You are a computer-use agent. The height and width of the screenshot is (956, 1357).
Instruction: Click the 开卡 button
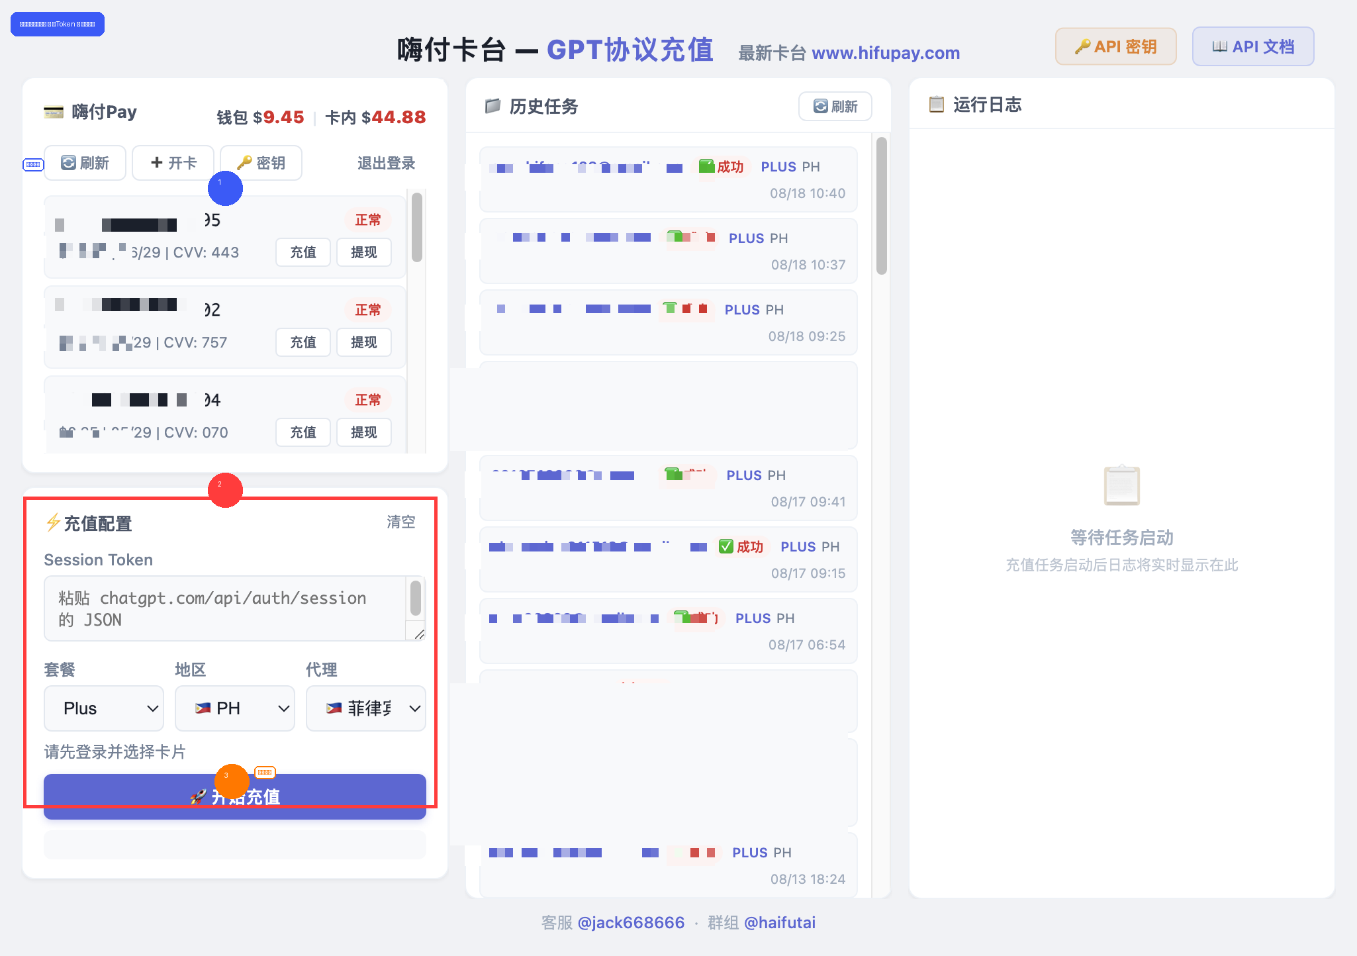[173, 163]
